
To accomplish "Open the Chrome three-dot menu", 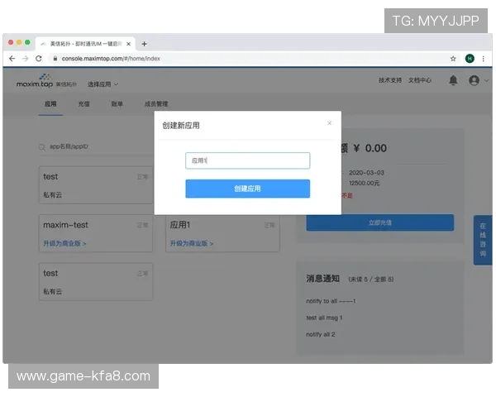I will [483, 59].
